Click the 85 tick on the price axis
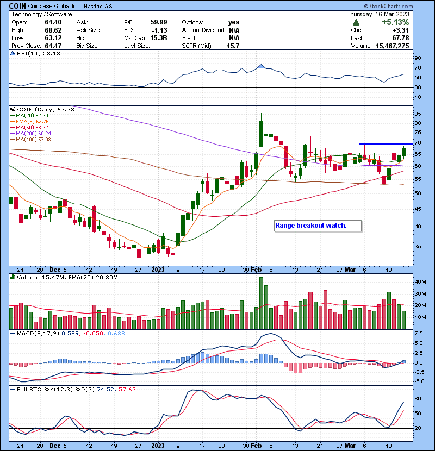This screenshot has height=451, width=435. (x=418, y=114)
